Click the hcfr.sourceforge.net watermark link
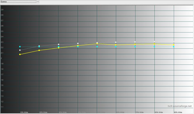This screenshot has width=194, height=114. [180, 106]
